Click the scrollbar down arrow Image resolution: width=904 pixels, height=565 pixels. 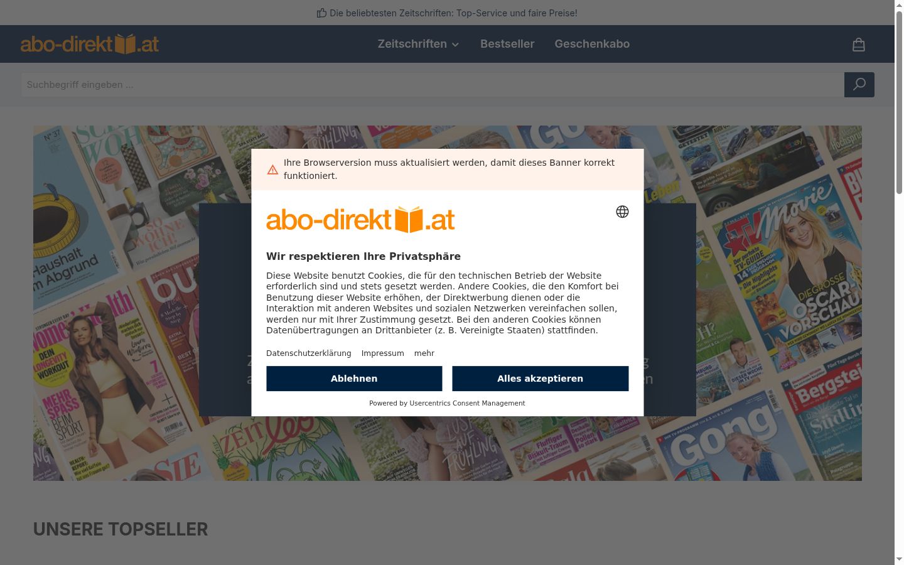click(x=899, y=559)
